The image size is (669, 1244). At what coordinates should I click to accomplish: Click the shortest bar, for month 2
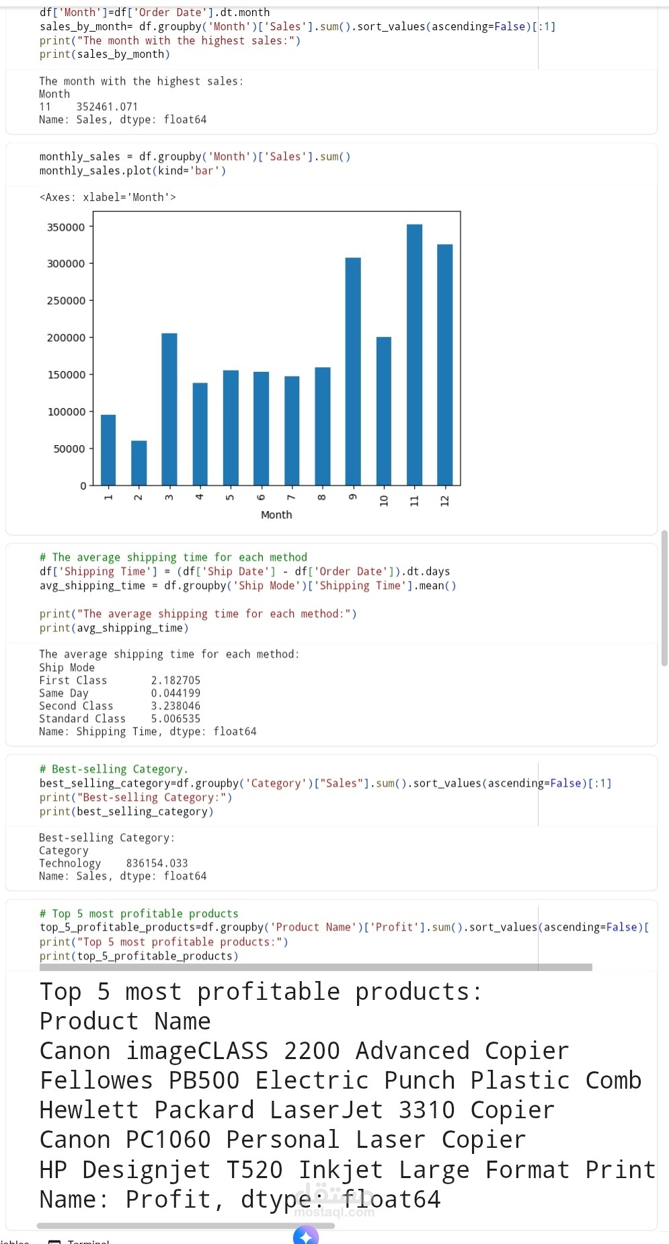point(139,463)
